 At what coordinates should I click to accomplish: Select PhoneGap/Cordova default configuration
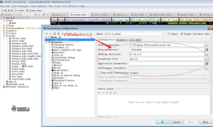click(63, 81)
